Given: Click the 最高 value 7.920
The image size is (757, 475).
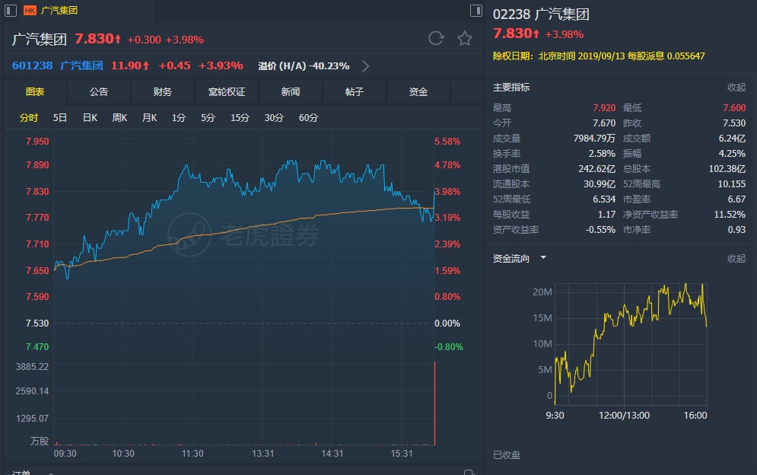Looking at the screenshot, I should pyautogui.click(x=604, y=108).
